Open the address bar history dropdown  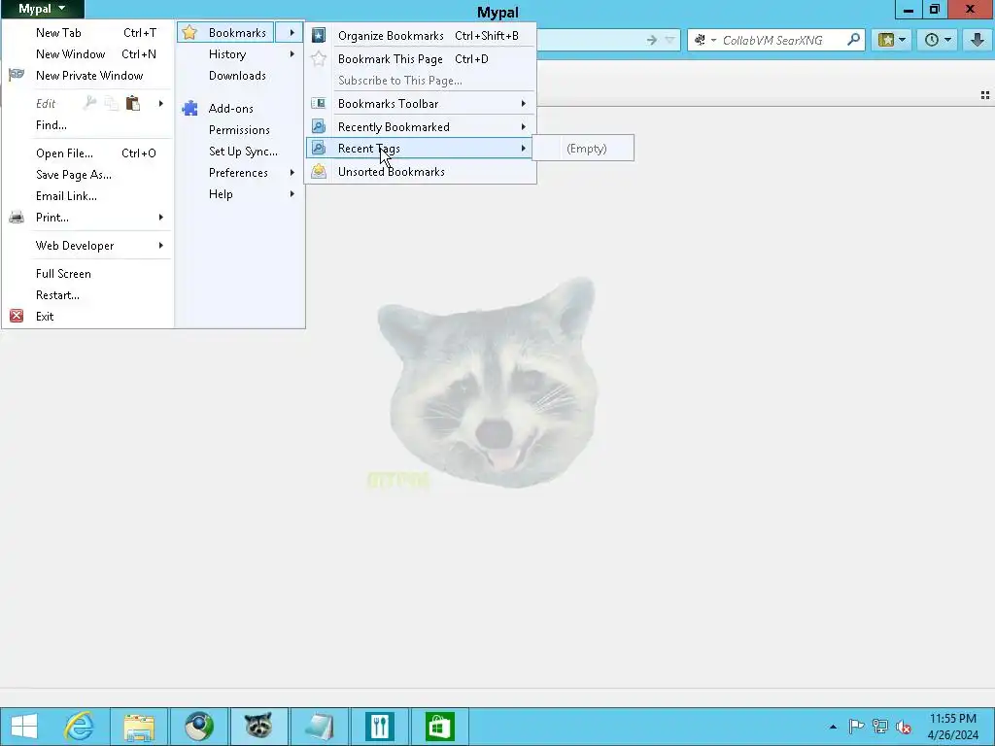tap(670, 40)
